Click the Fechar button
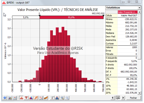Image resolution: width=144 pixels, height=103 pixels. tap(133, 98)
